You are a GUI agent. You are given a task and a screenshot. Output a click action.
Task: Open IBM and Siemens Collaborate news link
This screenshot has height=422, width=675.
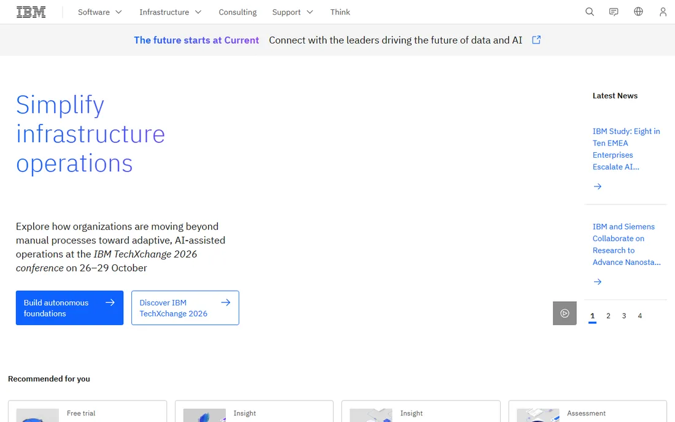(x=627, y=244)
